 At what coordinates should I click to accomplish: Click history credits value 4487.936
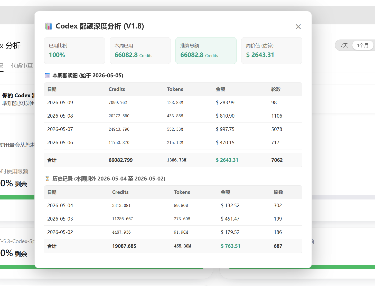(121, 232)
